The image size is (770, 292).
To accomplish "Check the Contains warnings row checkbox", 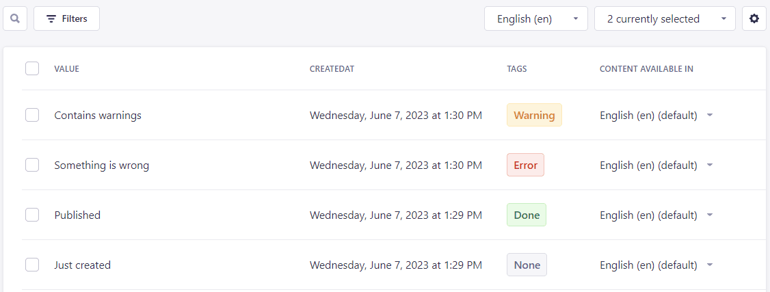I will (32, 115).
